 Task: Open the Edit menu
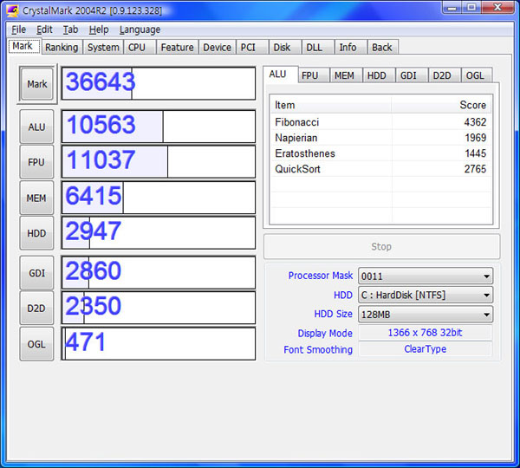(44, 29)
